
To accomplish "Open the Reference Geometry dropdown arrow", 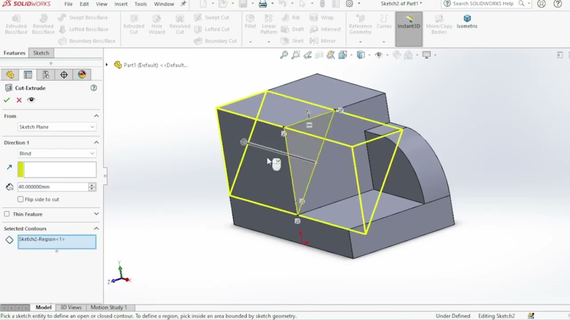I will pos(360,42).
